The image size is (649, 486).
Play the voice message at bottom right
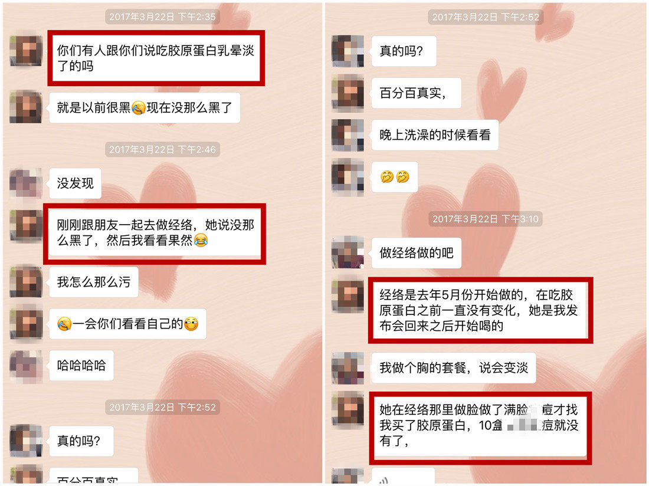coord(403,477)
